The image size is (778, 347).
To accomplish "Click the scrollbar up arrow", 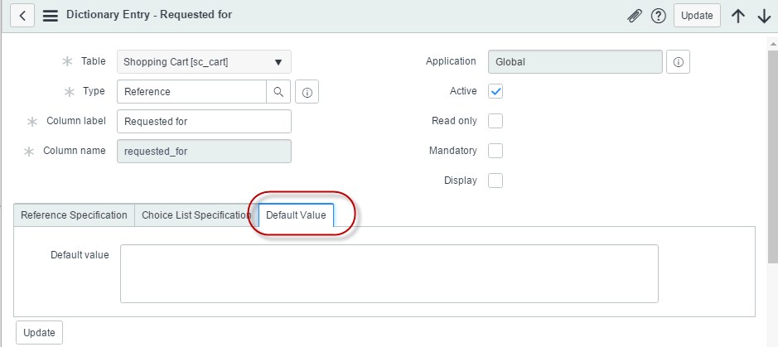I will 773,44.
